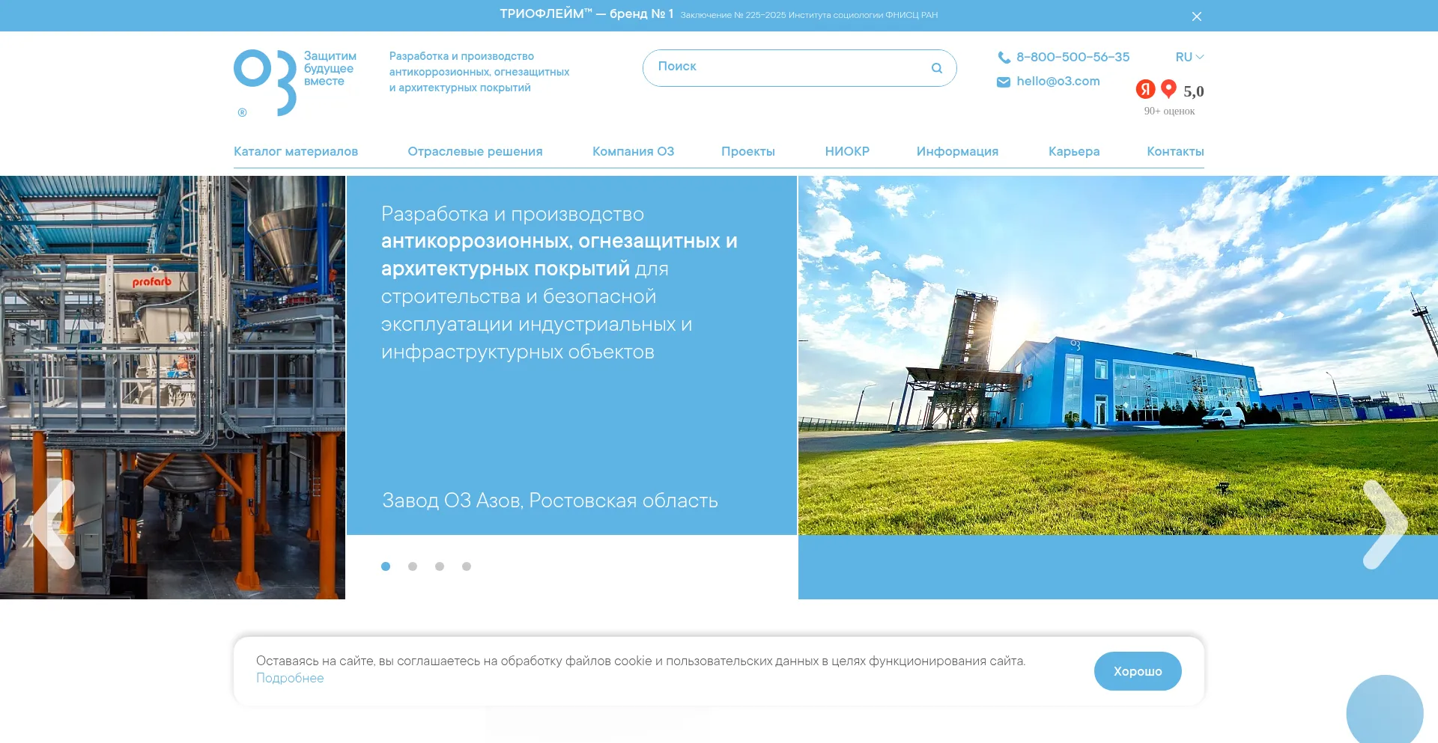The image size is (1438, 743).
Task: Expand the RU language dropdown
Action: 1189,58
